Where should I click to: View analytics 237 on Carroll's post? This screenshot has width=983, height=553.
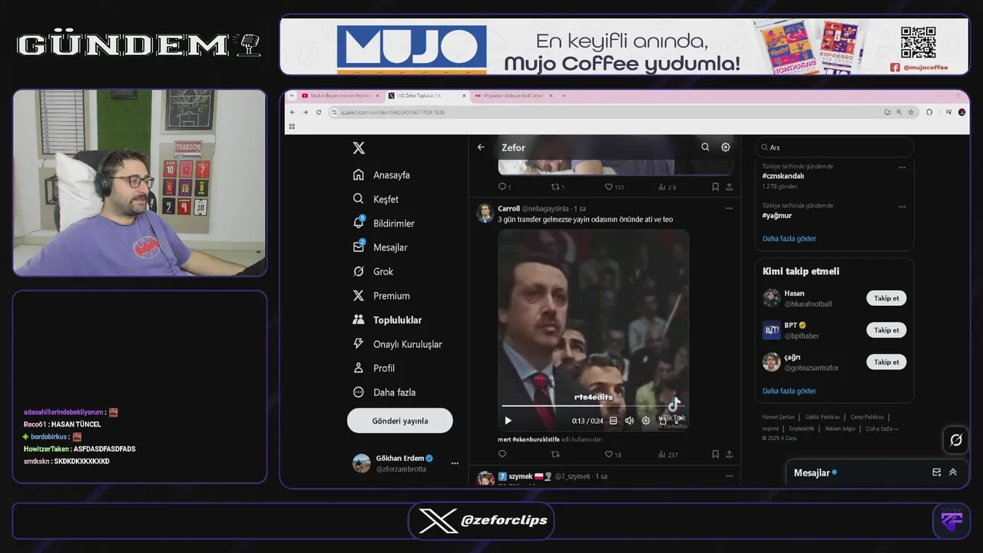[x=668, y=454]
